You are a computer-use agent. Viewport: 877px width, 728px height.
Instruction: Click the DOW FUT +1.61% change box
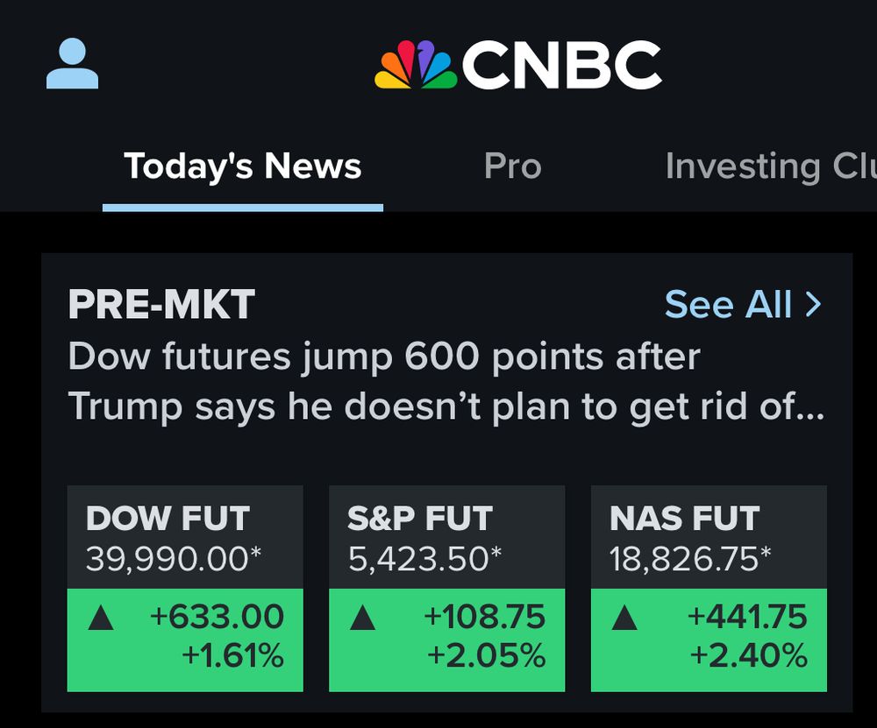coord(185,640)
